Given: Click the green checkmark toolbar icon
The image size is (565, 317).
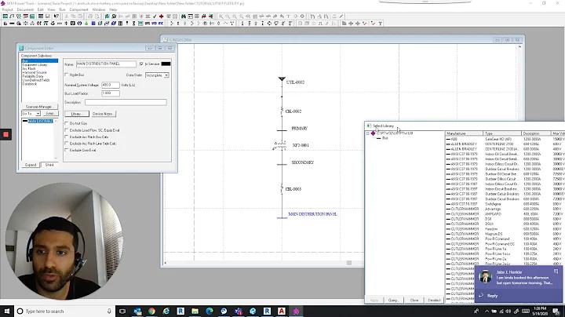Looking at the screenshot, I should [155, 16].
